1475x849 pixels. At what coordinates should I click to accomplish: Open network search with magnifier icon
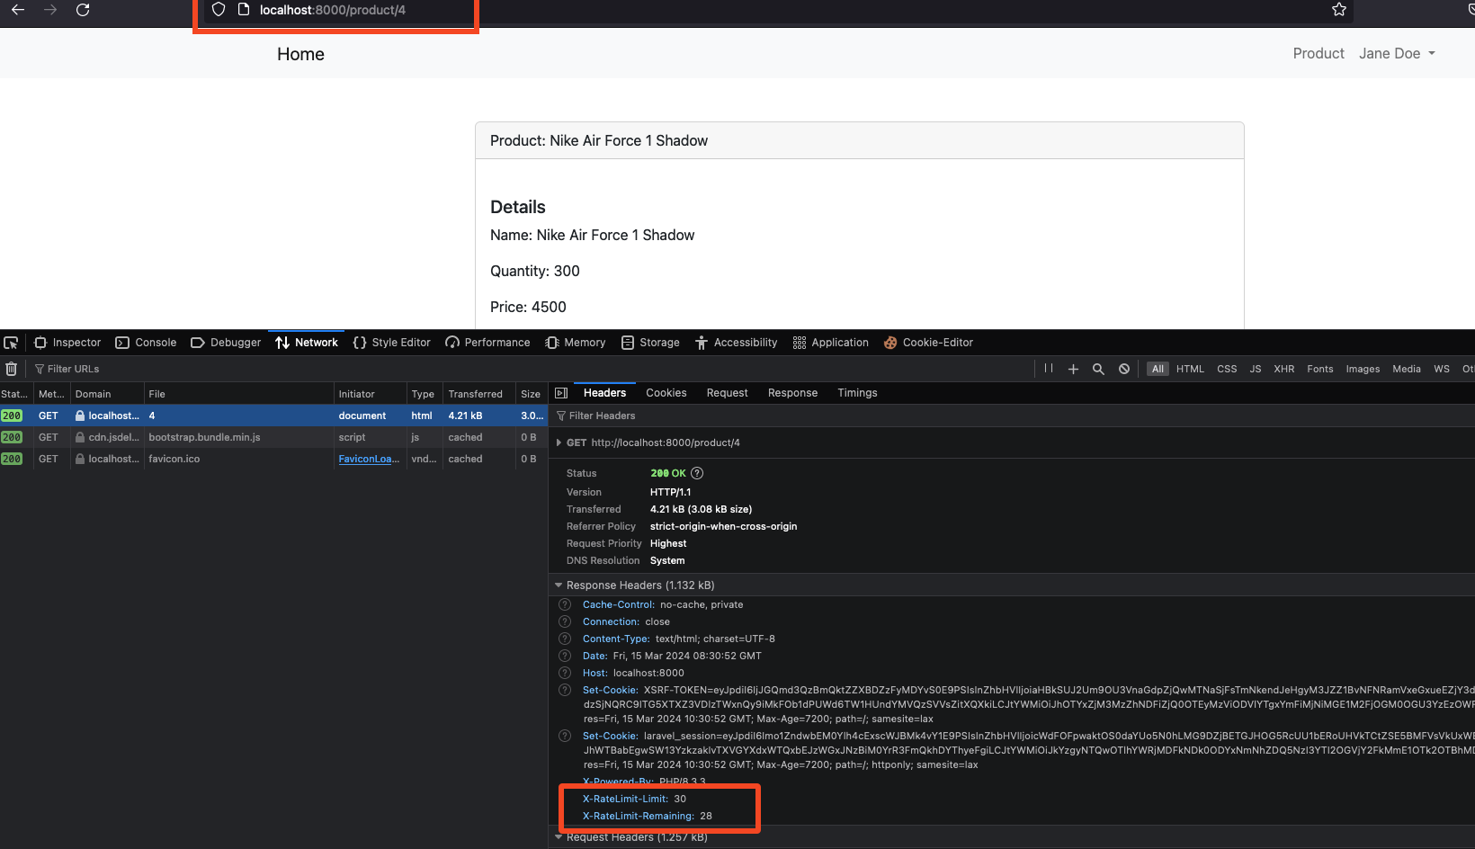pos(1098,369)
